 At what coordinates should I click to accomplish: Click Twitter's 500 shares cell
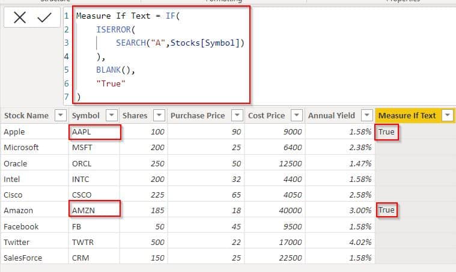click(x=144, y=242)
